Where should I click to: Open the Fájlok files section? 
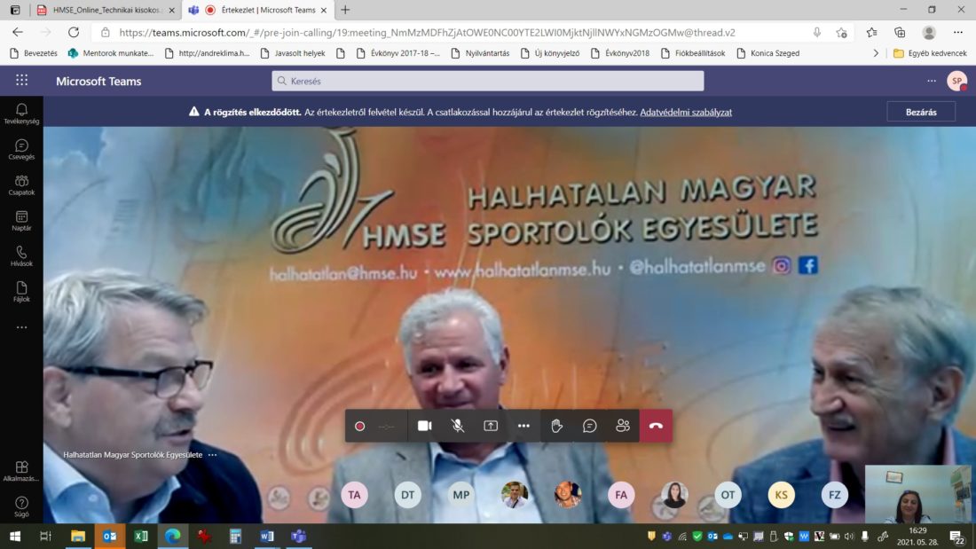click(21, 291)
